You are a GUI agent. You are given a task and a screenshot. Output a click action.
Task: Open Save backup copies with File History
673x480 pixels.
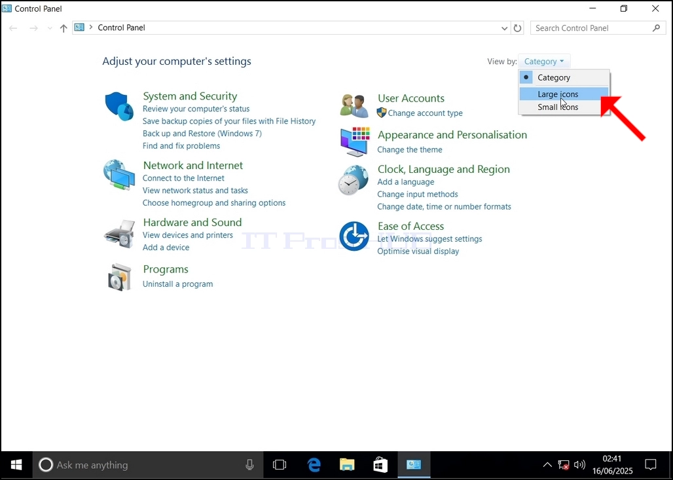228,122
